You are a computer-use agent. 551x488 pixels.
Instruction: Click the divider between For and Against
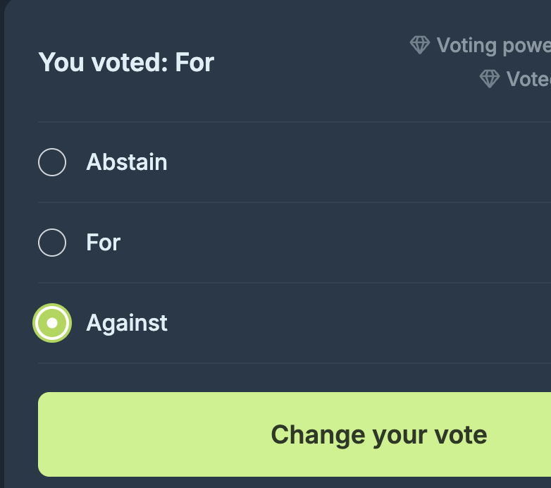pos(282,283)
